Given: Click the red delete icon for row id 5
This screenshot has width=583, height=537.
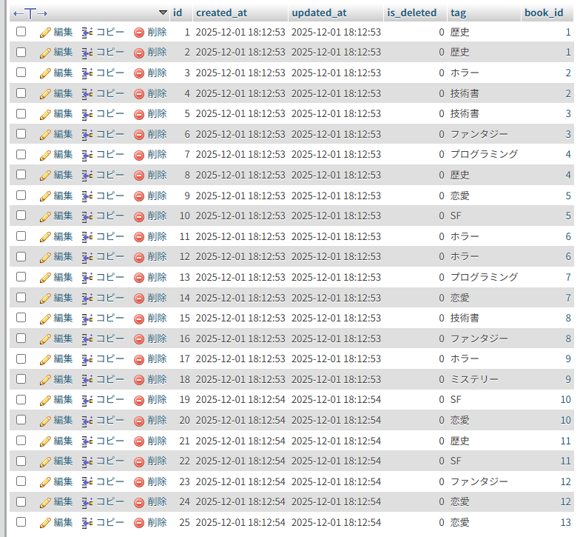Looking at the screenshot, I should click(x=138, y=114).
